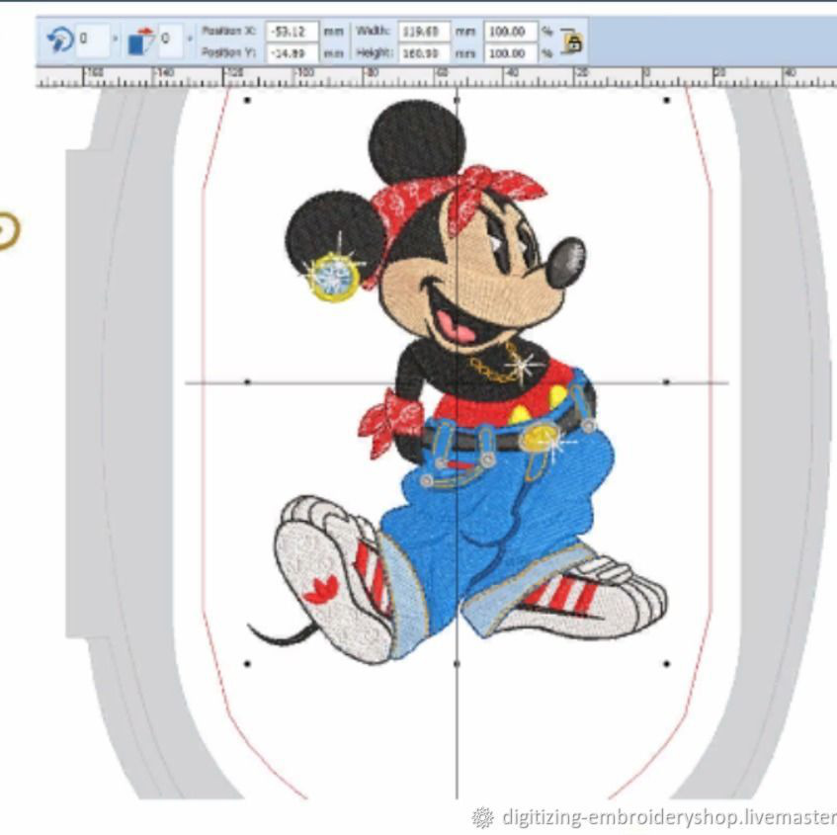Click the Position X input field
Image resolution: width=837 pixels, height=835 pixels.
pyautogui.click(x=291, y=32)
